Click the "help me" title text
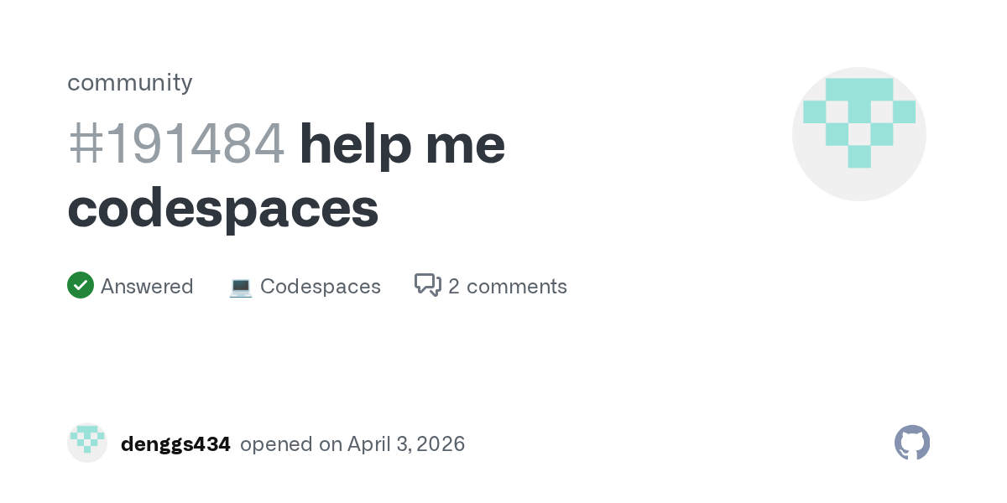Image resolution: width=1007 pixels, height=503 pixels. pos(402,143)
